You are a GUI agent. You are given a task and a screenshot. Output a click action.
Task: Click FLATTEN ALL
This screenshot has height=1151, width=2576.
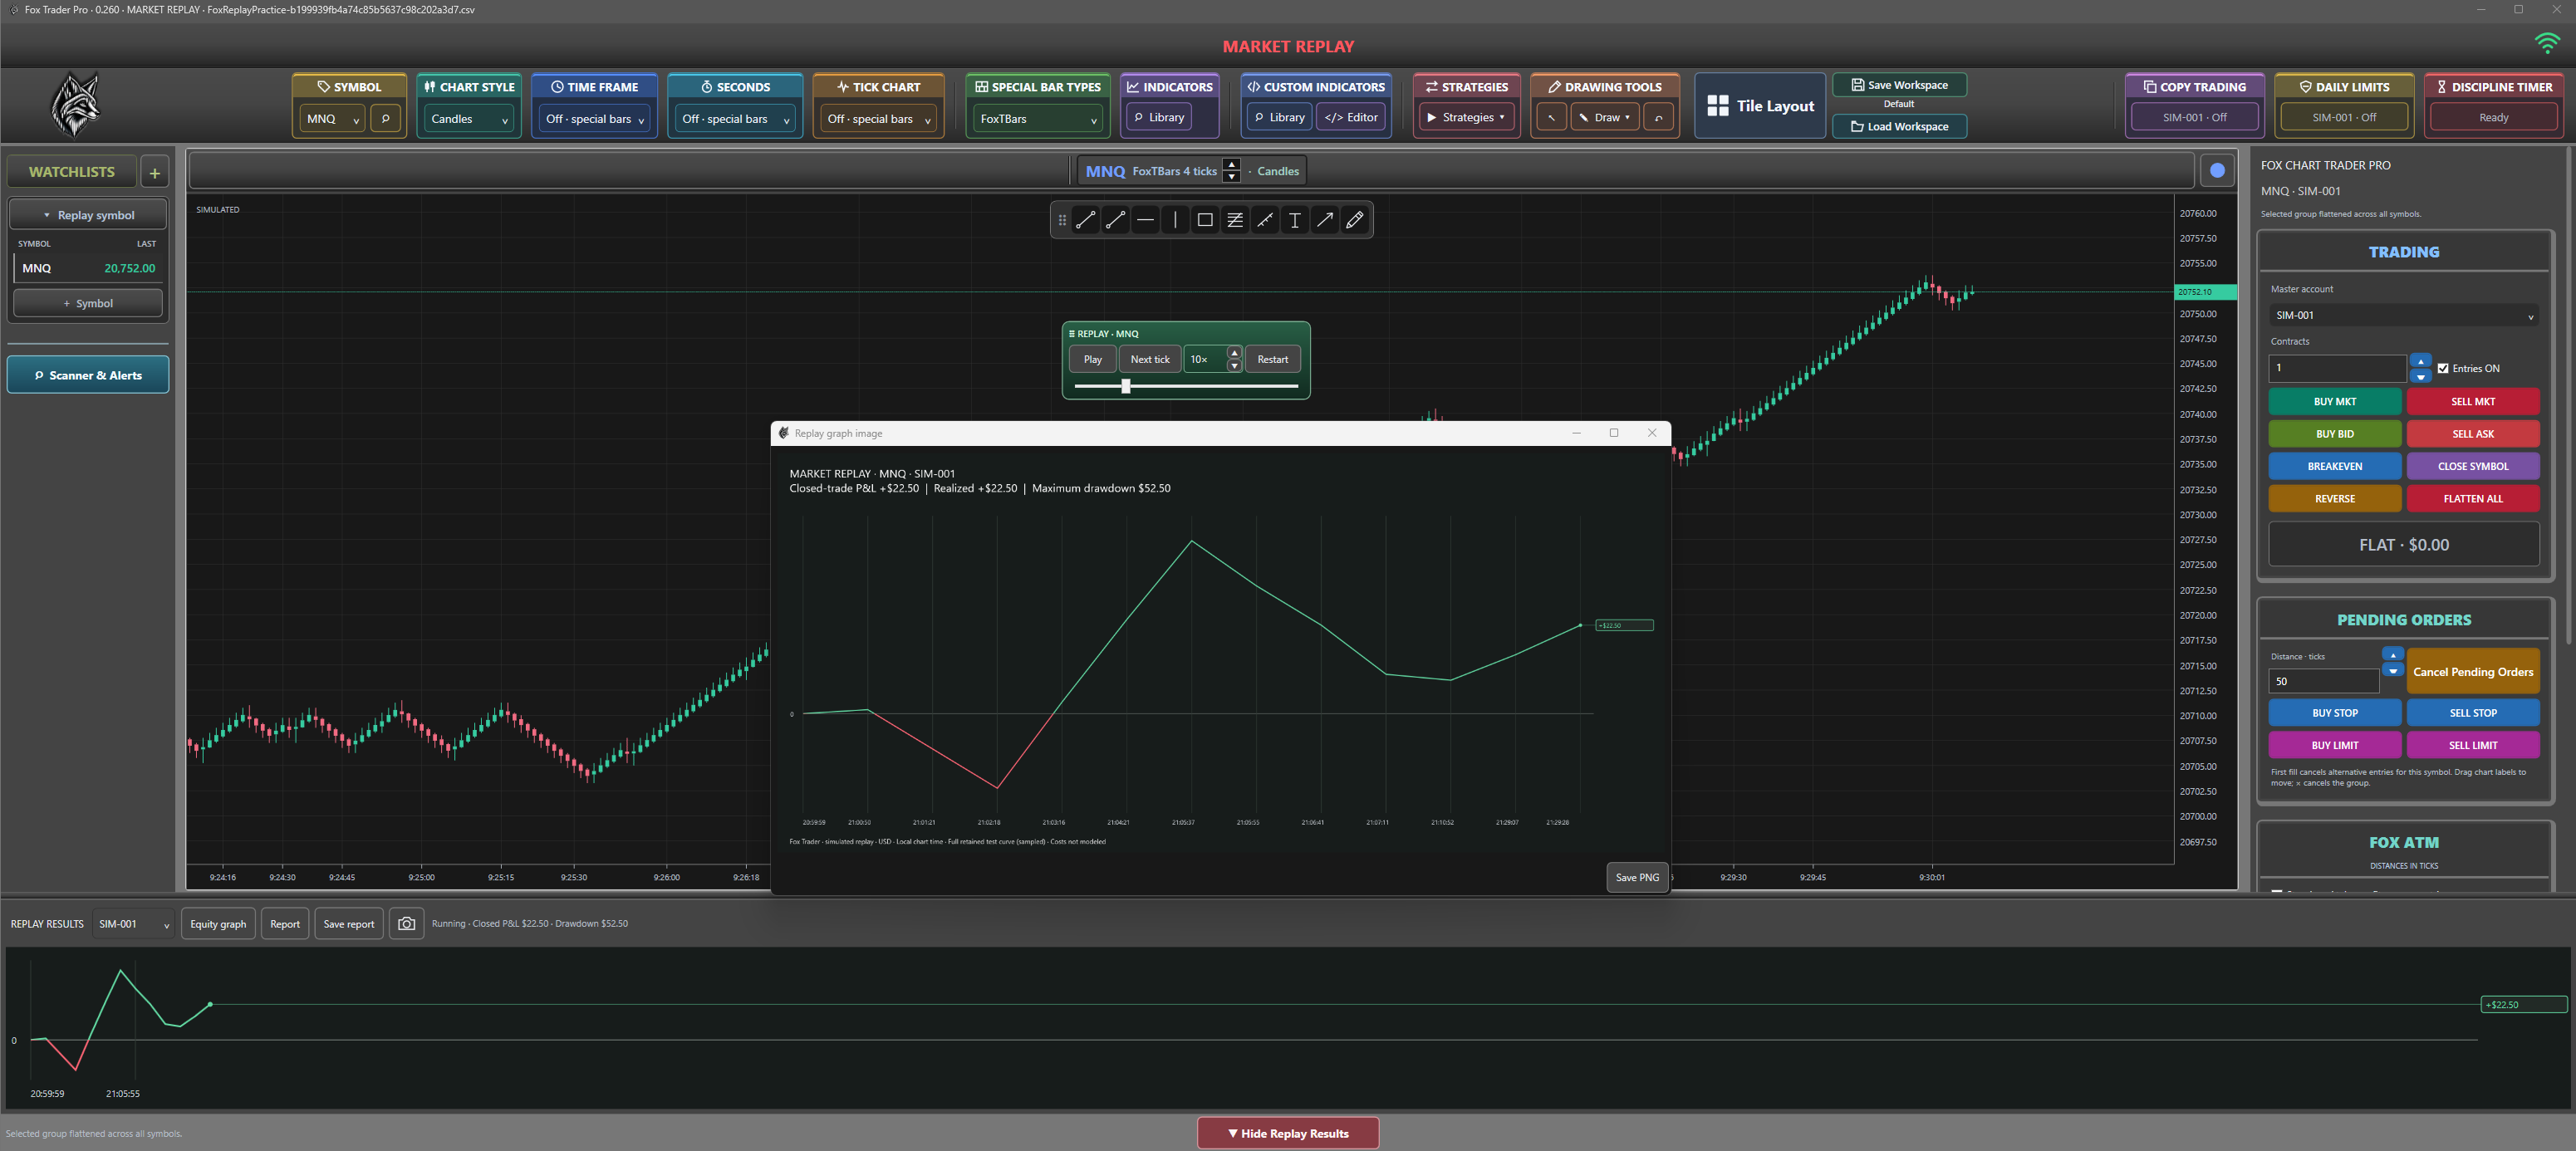[2472, 499]
